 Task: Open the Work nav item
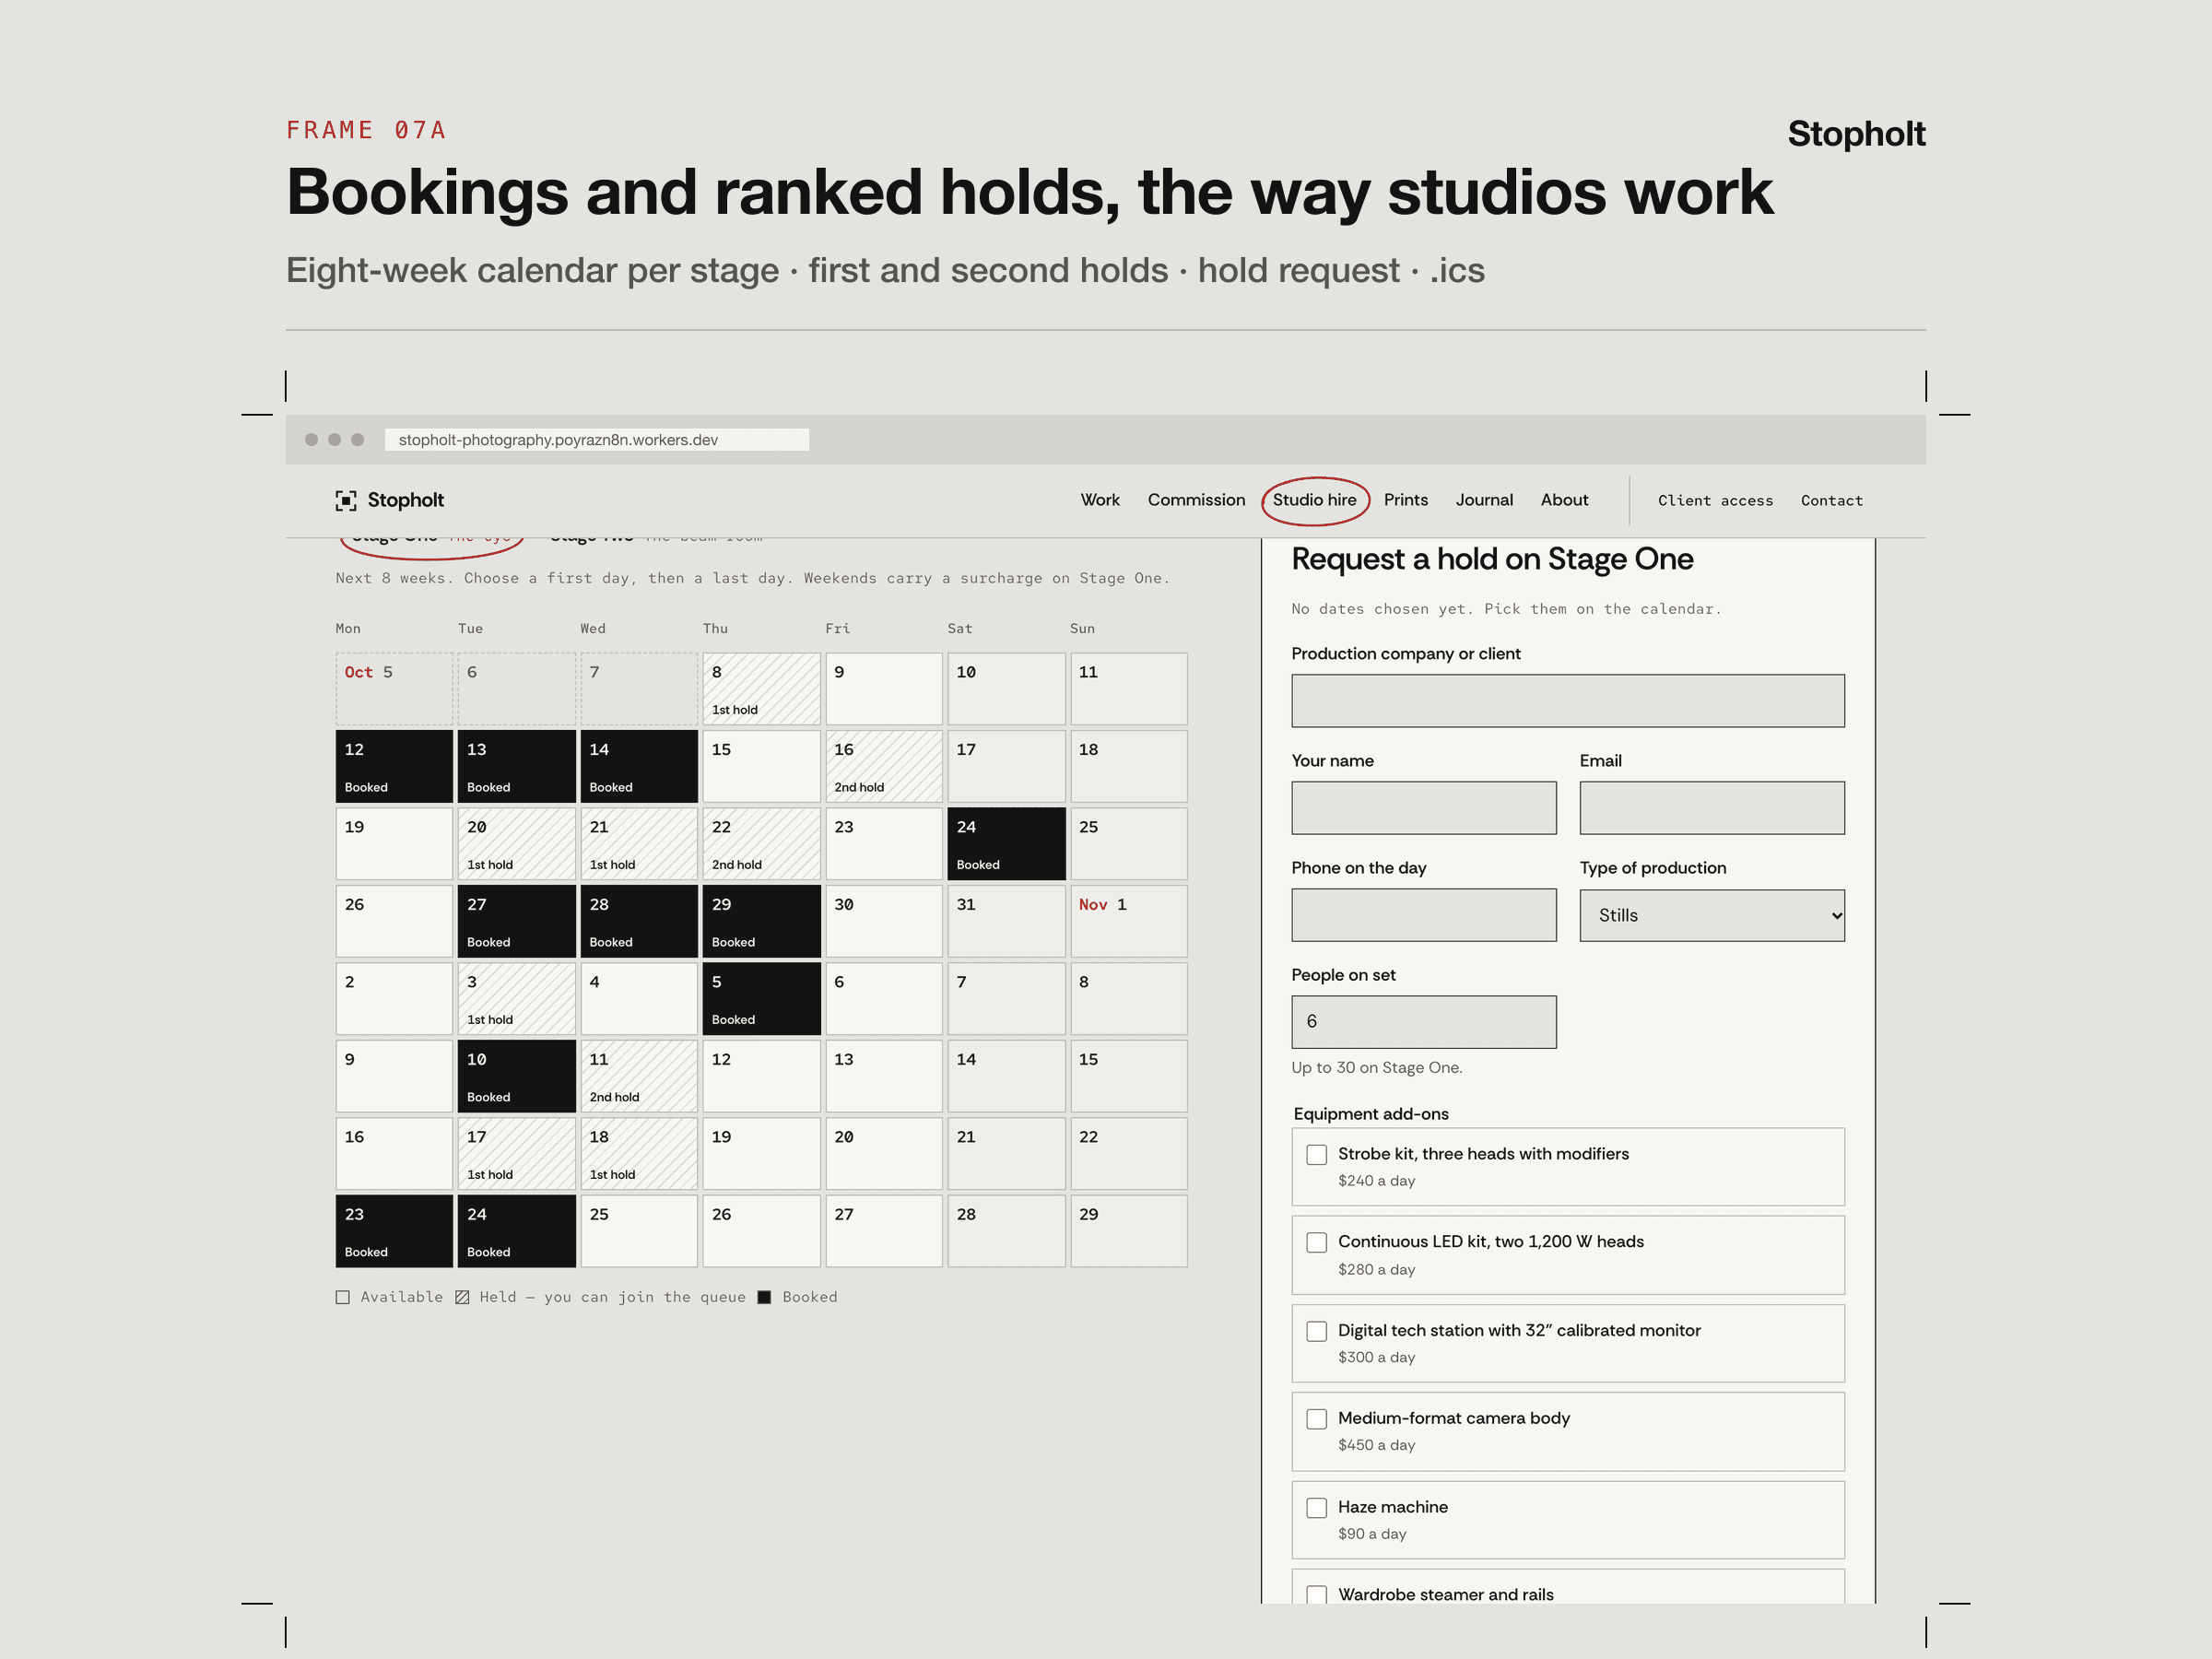pos(1099,500)
